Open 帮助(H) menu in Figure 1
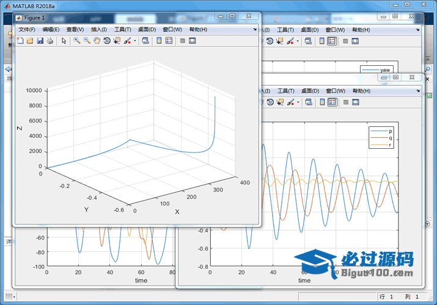 point(198,29)
